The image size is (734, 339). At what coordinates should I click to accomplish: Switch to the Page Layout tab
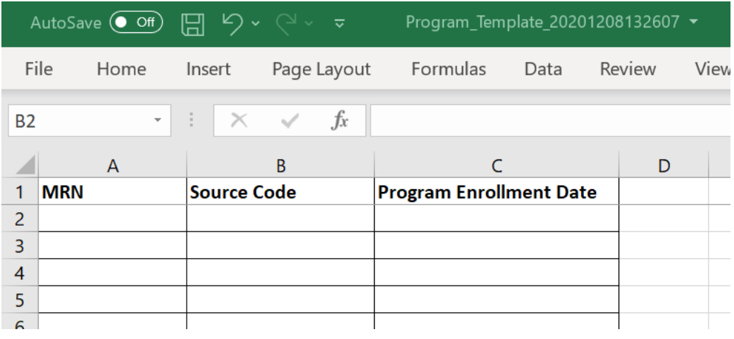click(321, 69)
